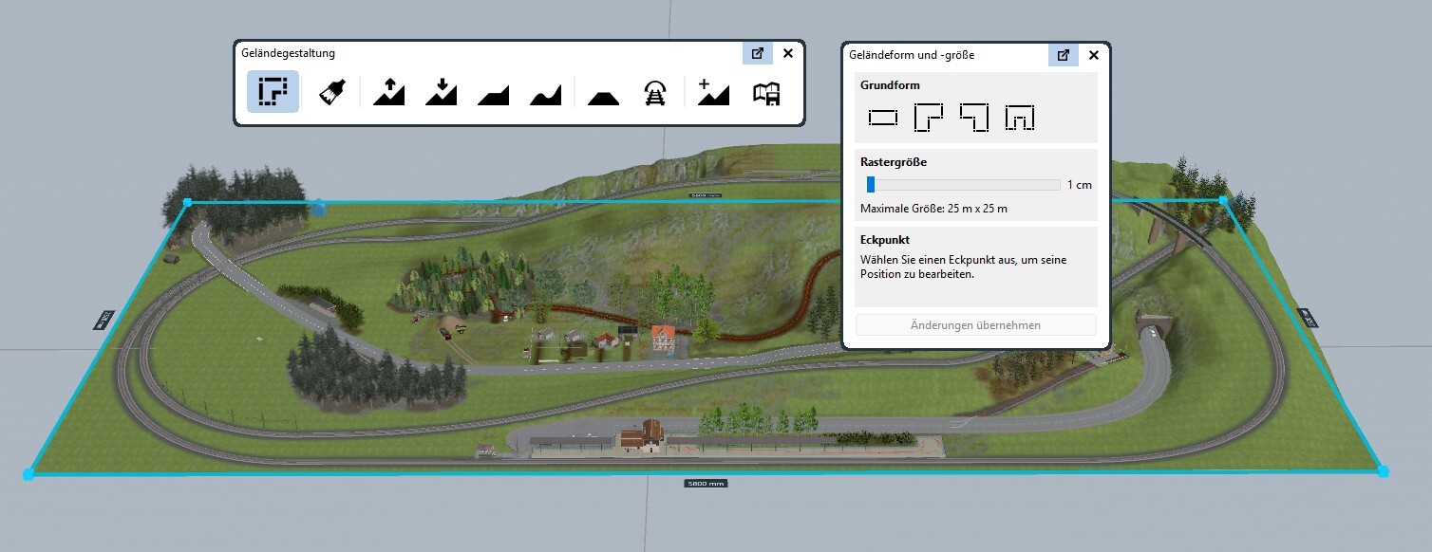The image size is (1432, 552).
Task: Click the Änderungen übernehmen button
Action: 975,325
